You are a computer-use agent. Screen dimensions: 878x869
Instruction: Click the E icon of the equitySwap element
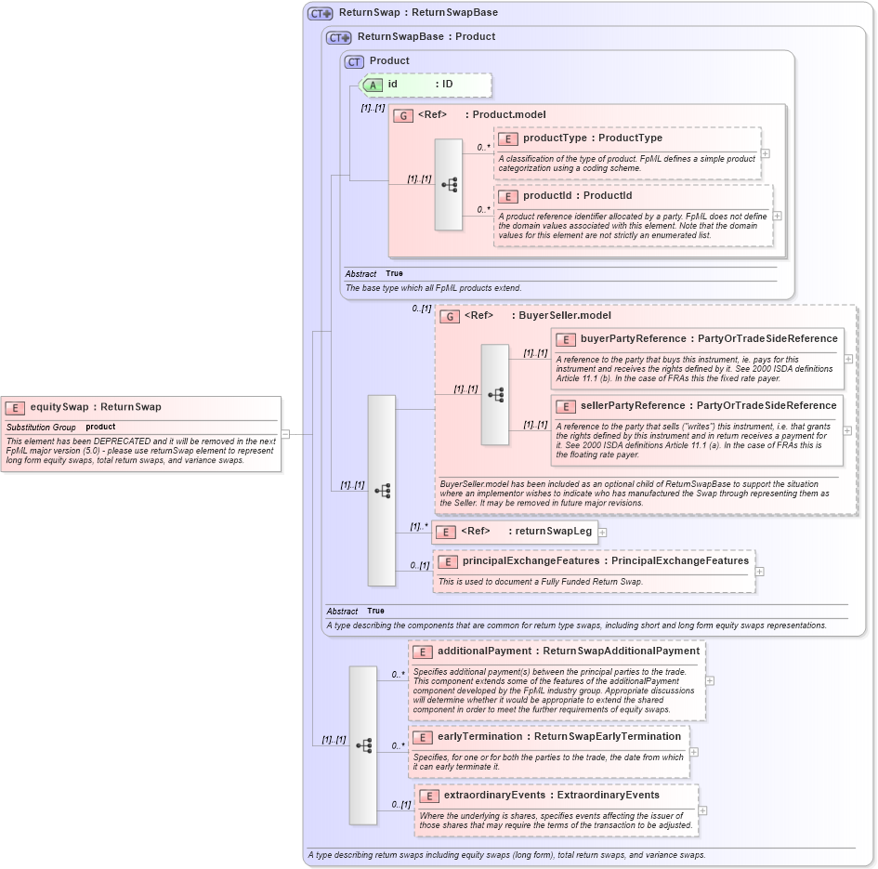(x=14, y=407)
